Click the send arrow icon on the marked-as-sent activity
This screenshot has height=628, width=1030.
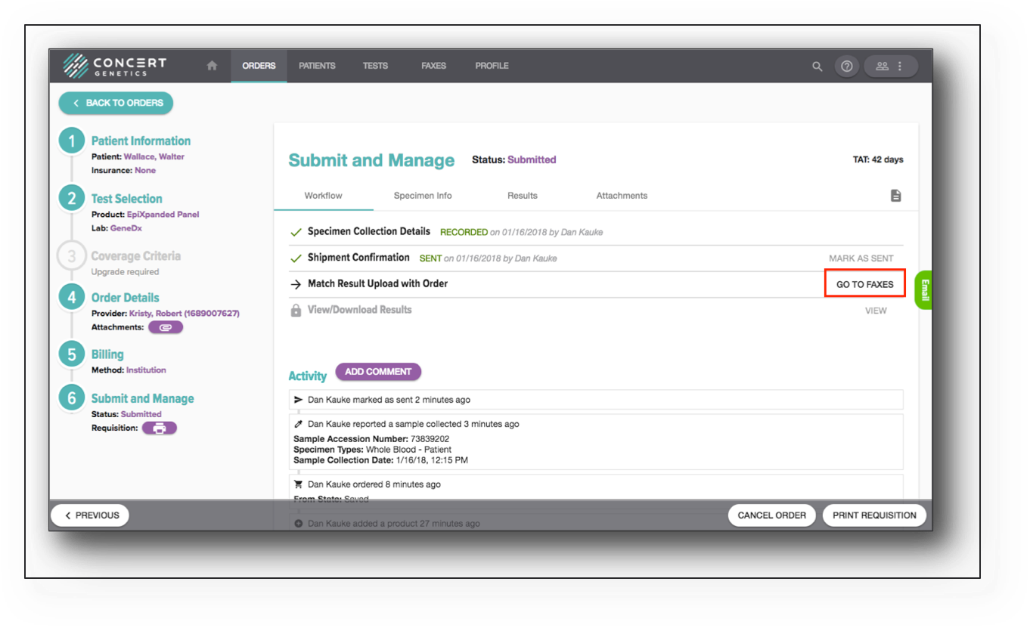click(297, 399)
